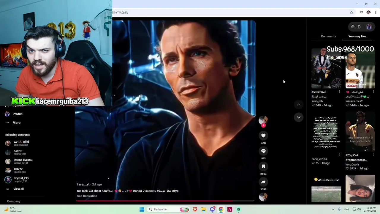Open the red A app in the taskbar
Screen dimensions: 380x214
point(229,209)
